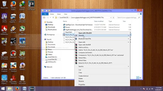Click the volume icon in system tray
The image size is (163, 91).
pos(152,89)
